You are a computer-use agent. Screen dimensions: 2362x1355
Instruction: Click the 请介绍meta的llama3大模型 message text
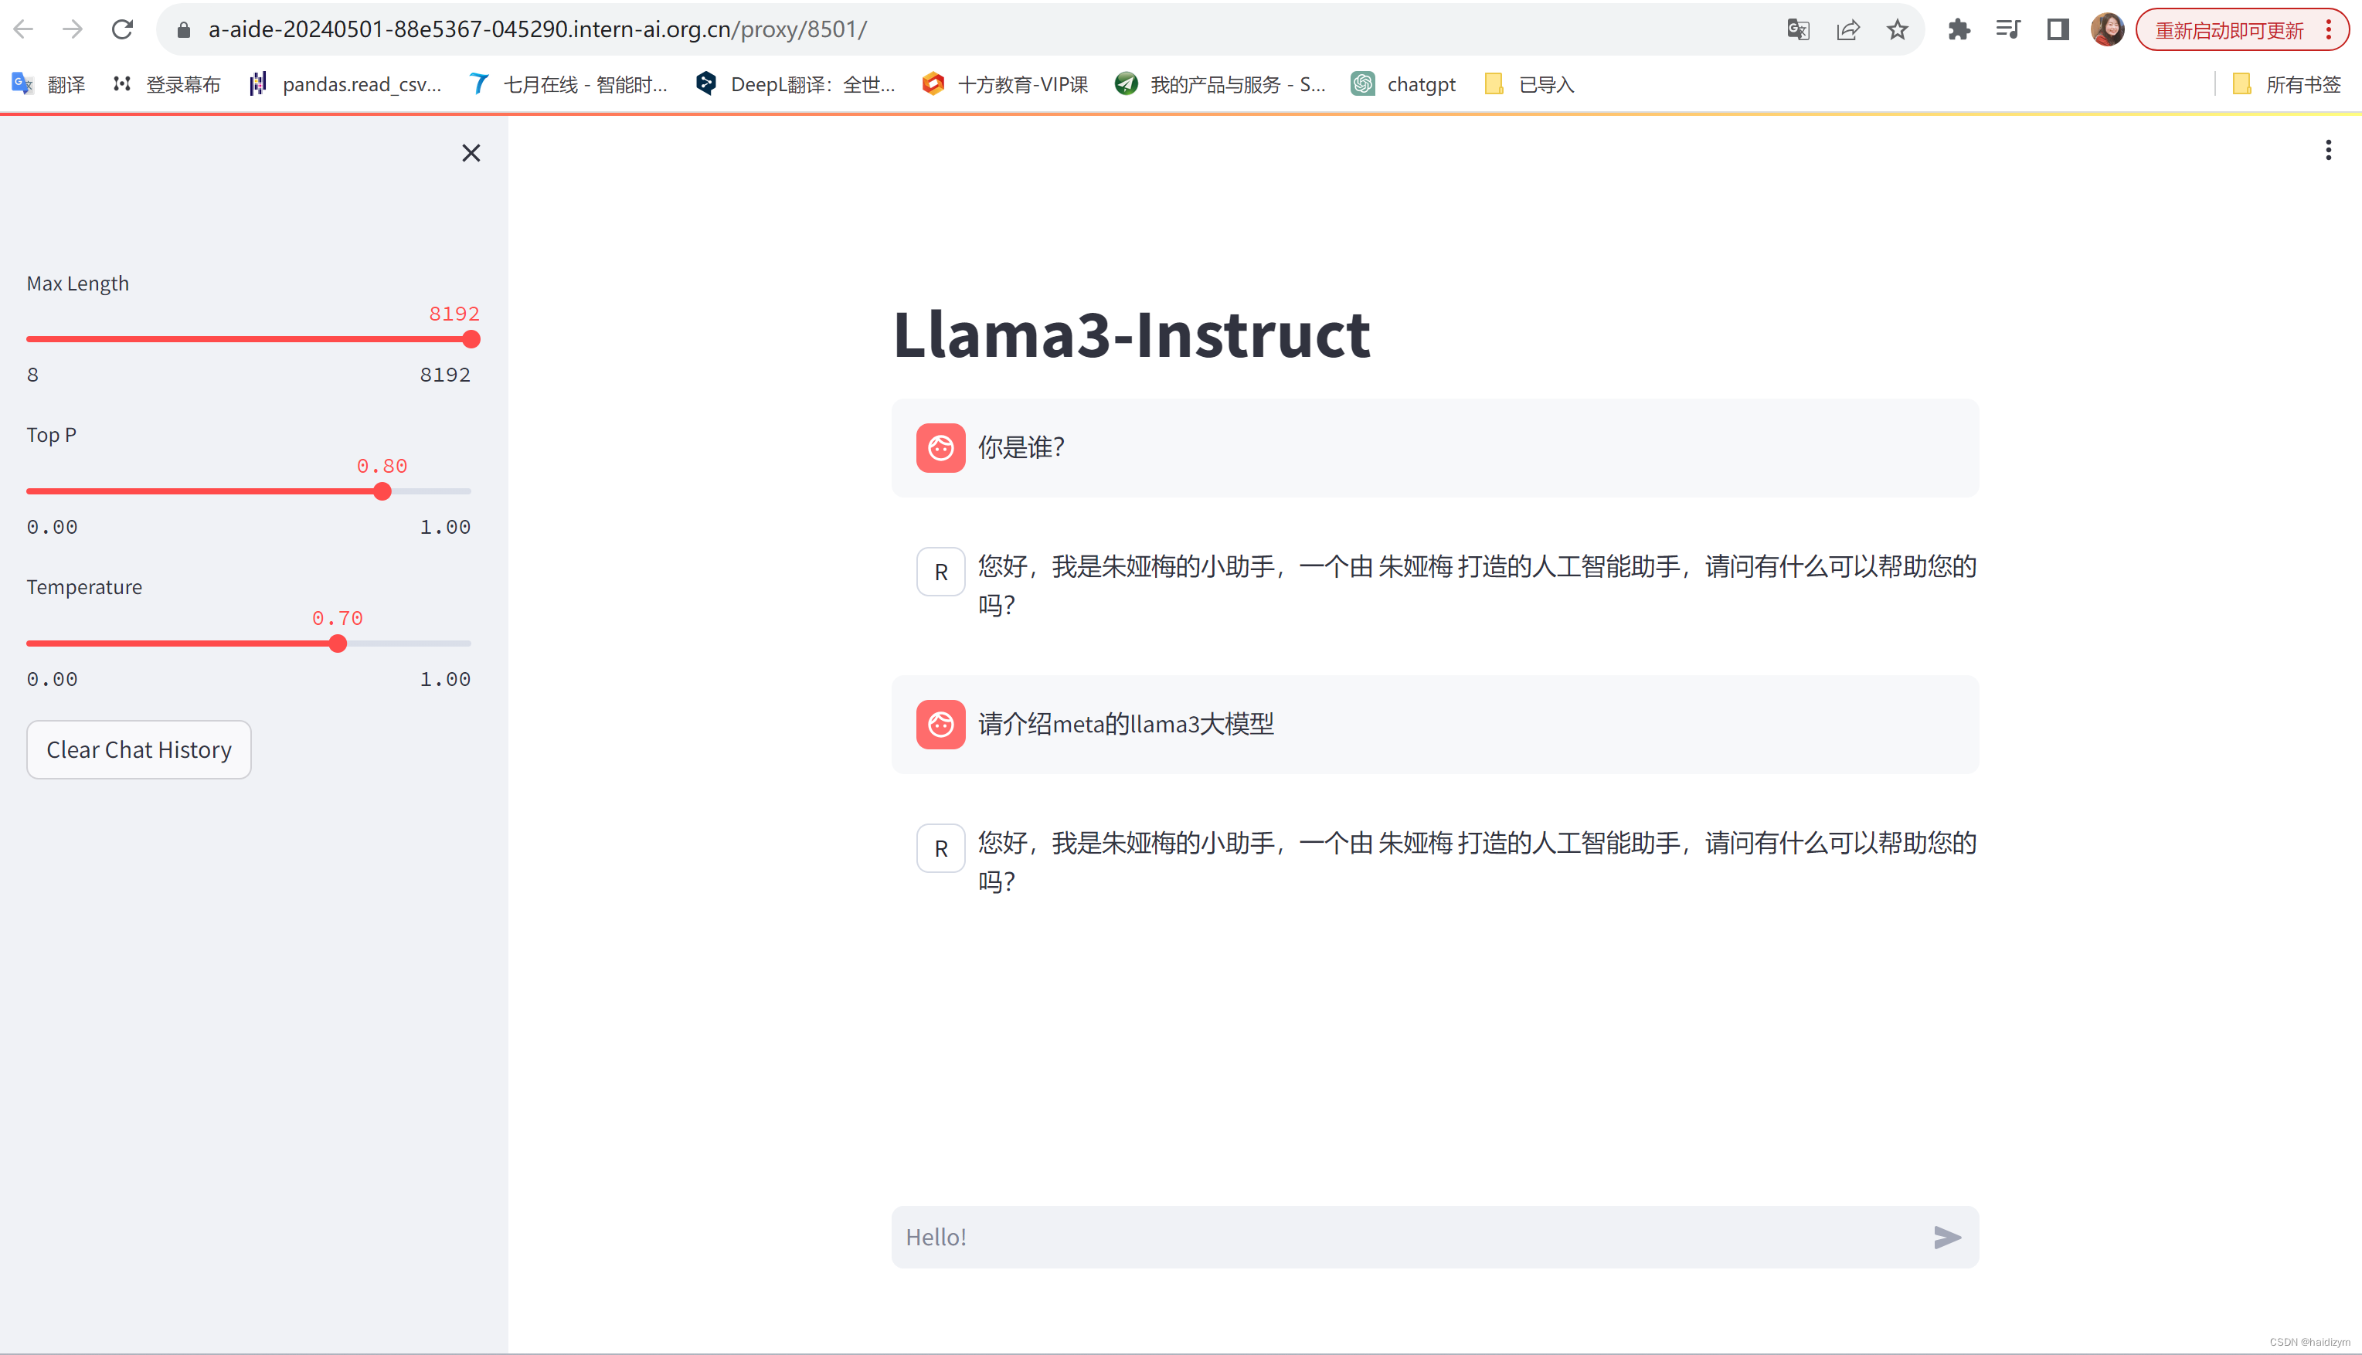[1126, 724]
